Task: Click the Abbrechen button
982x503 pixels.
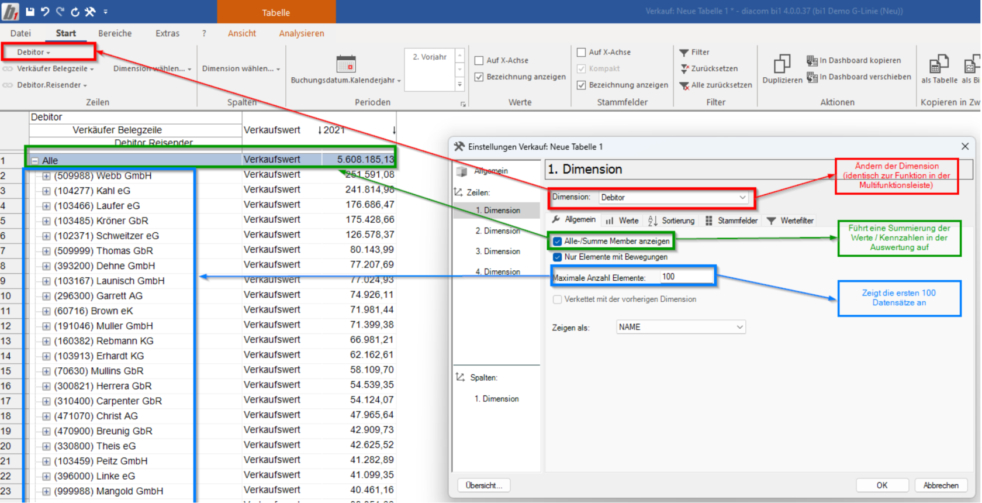Action: click(940, 485)
